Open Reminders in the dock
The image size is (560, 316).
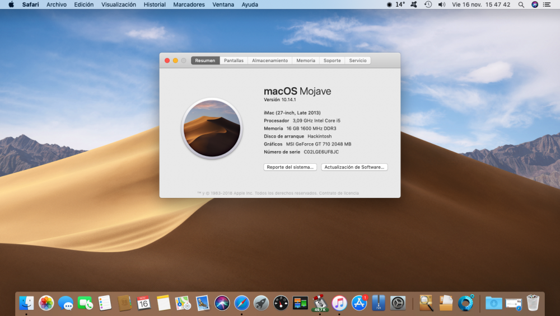point(105,303)
